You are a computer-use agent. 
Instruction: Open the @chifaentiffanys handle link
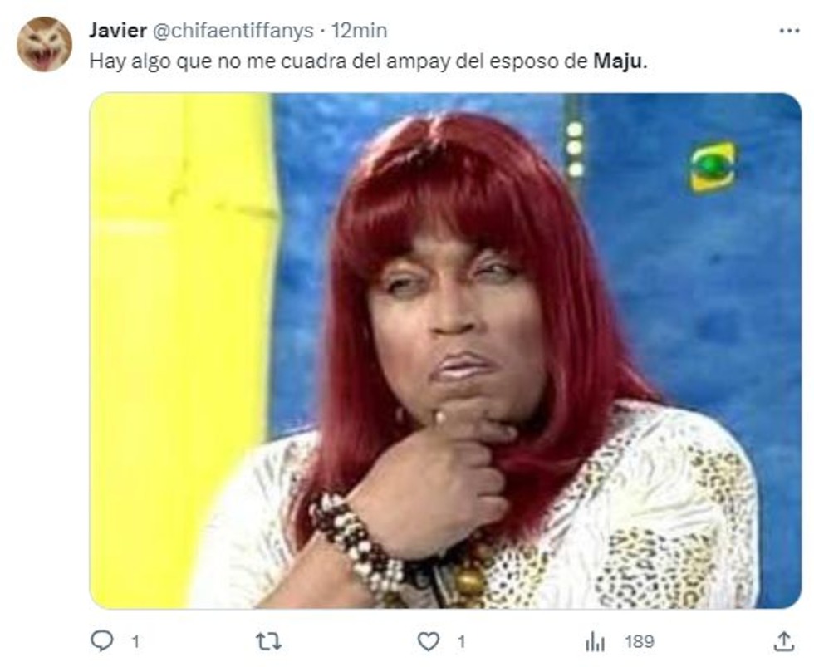click(232, 31)
